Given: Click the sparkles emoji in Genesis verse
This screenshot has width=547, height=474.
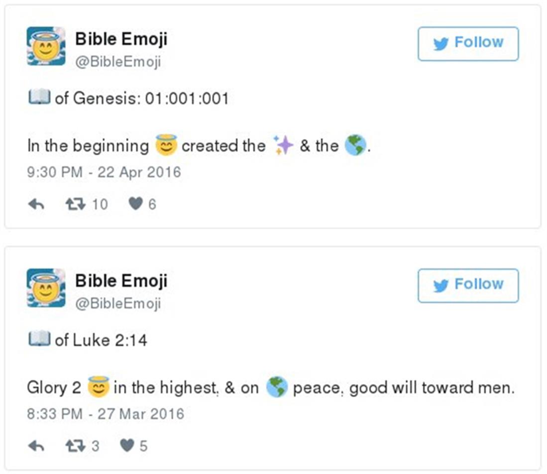Looking at the screenshot, I should click(284, 145).
